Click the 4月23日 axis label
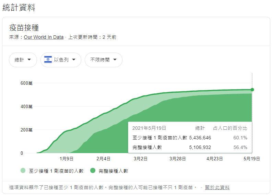This screenshot has width=272, height=196. tap(215, 159)
